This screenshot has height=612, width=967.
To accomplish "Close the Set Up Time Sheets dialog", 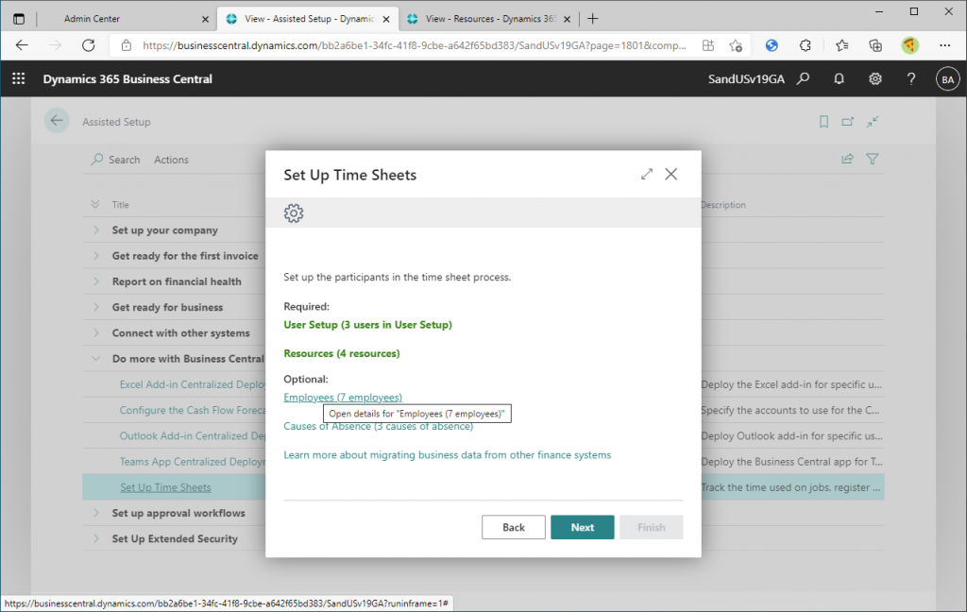I will point(671,175).
